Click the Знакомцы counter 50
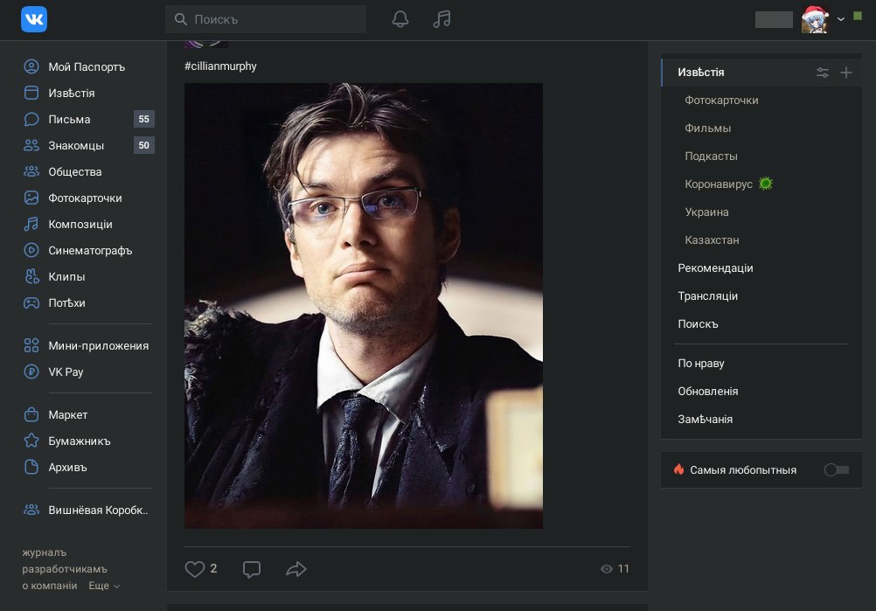Image resolution: width=876 pixels, height=611 pixels. (143, 145)
